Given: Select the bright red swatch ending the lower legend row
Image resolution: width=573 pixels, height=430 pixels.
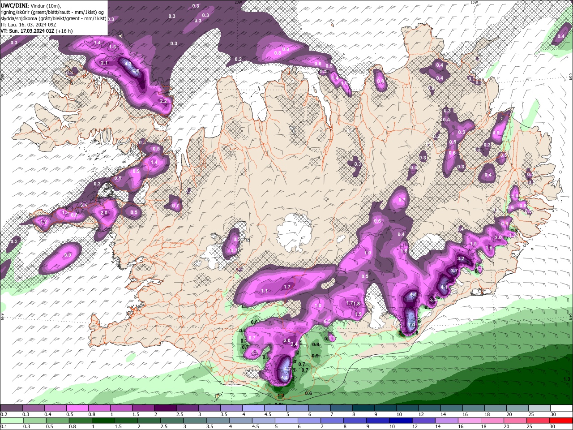Looking at the screenshot, I should tap(561, 421).
